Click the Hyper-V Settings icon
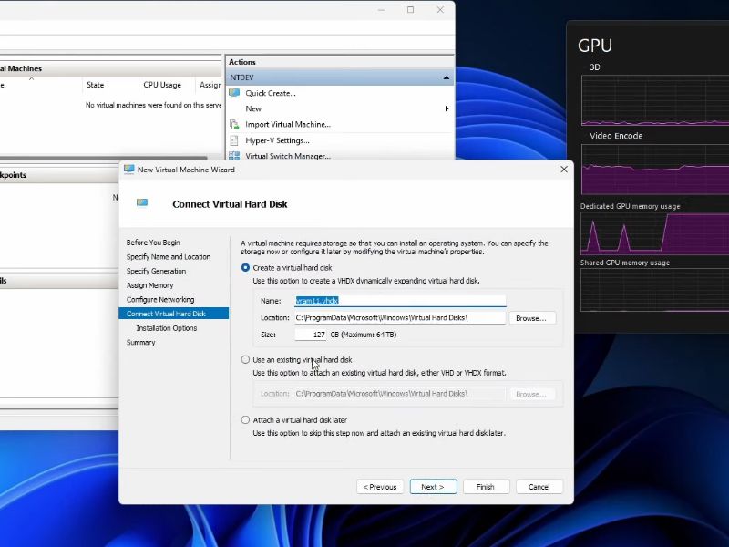 (234, 140)
